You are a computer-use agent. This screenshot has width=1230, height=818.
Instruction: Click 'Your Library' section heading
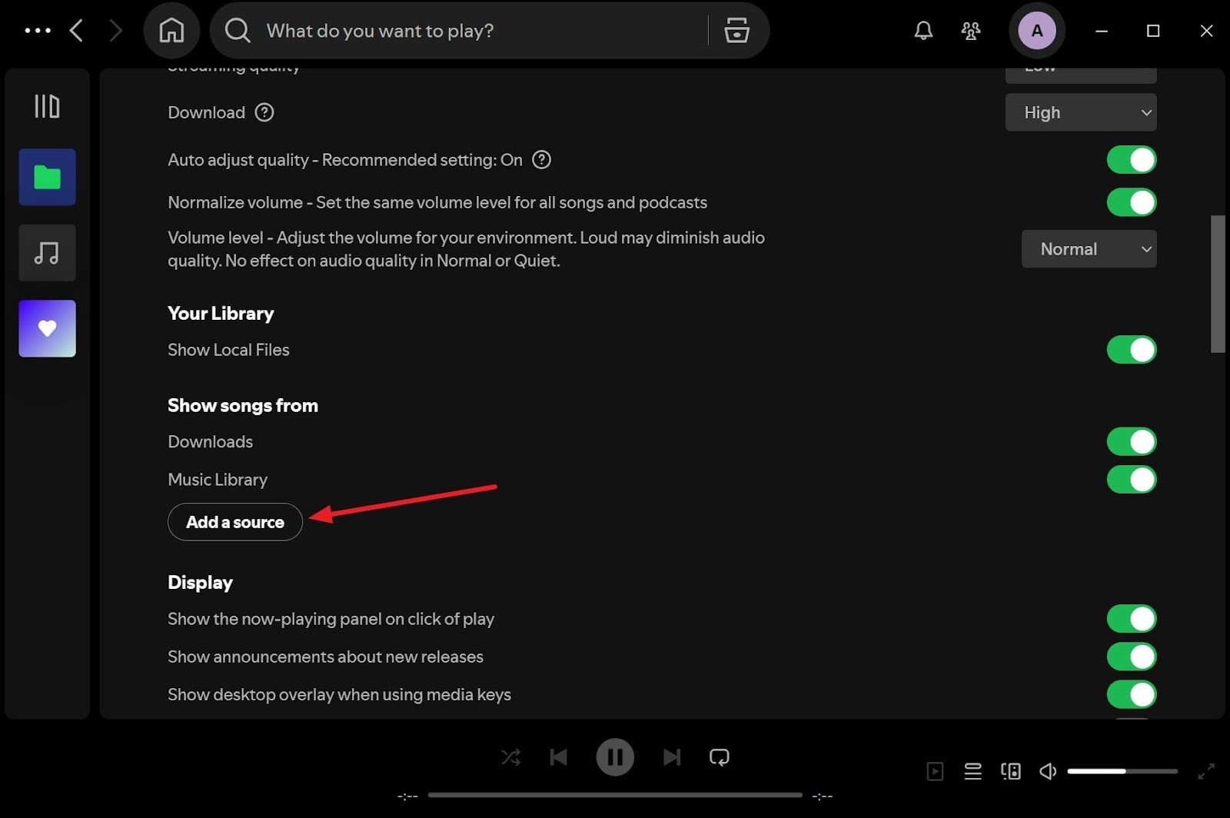pos(221,314)
